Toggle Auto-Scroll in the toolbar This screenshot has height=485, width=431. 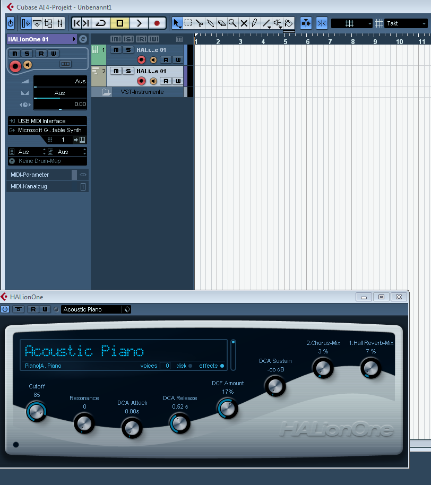[x=306, y=23]
